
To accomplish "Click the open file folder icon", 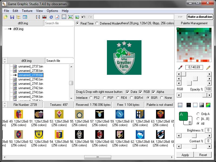I will [x=6, y=17].
